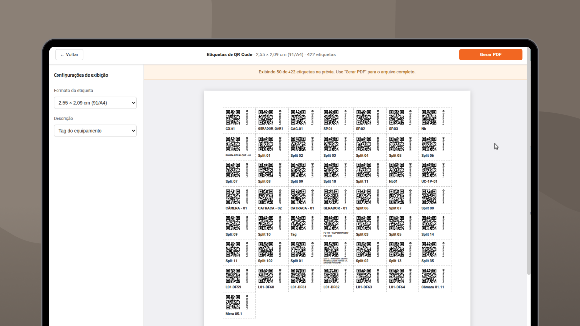Image resolution: width=580 pixels, height=326 pixels.
Task: Open the Formato da etiqueta dropdown
Action: pos(95,103)
